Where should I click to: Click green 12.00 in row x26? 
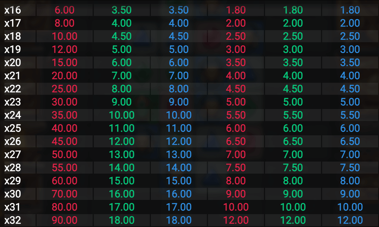pos(122,141)
